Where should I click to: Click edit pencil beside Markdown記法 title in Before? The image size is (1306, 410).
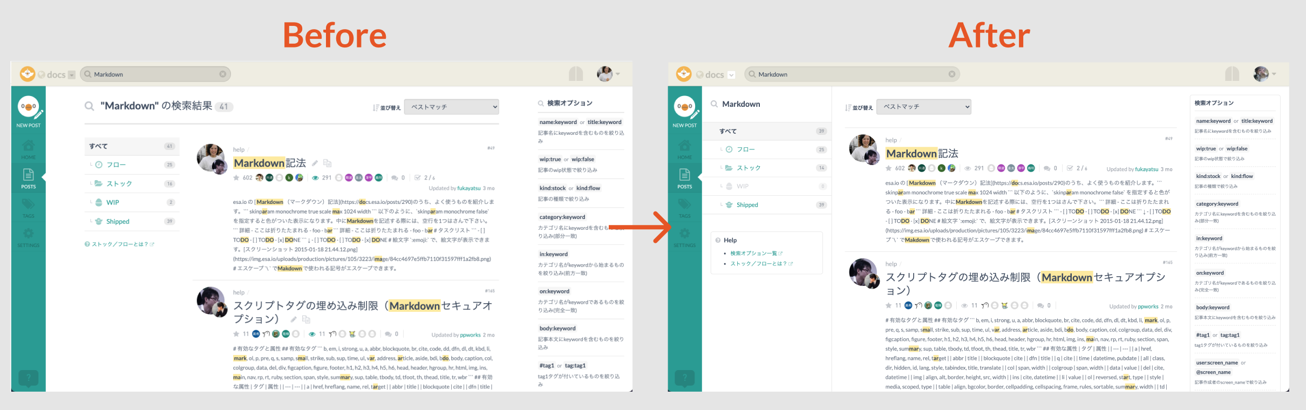click(315, 163)
